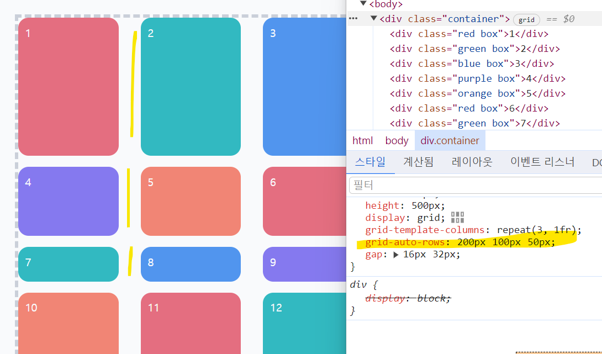602x354 pixels.
Task: Select the red box 1 DOM row
Action: (469, 34)
